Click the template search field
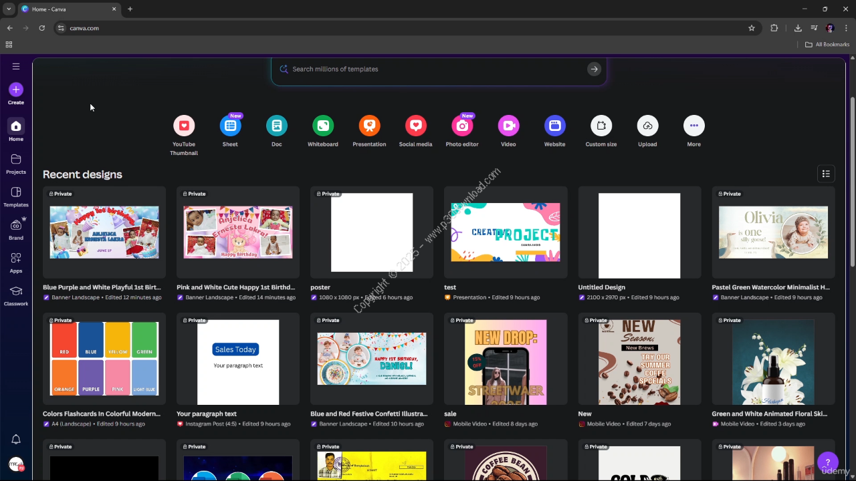856x481 pixels. pos(438,69)
